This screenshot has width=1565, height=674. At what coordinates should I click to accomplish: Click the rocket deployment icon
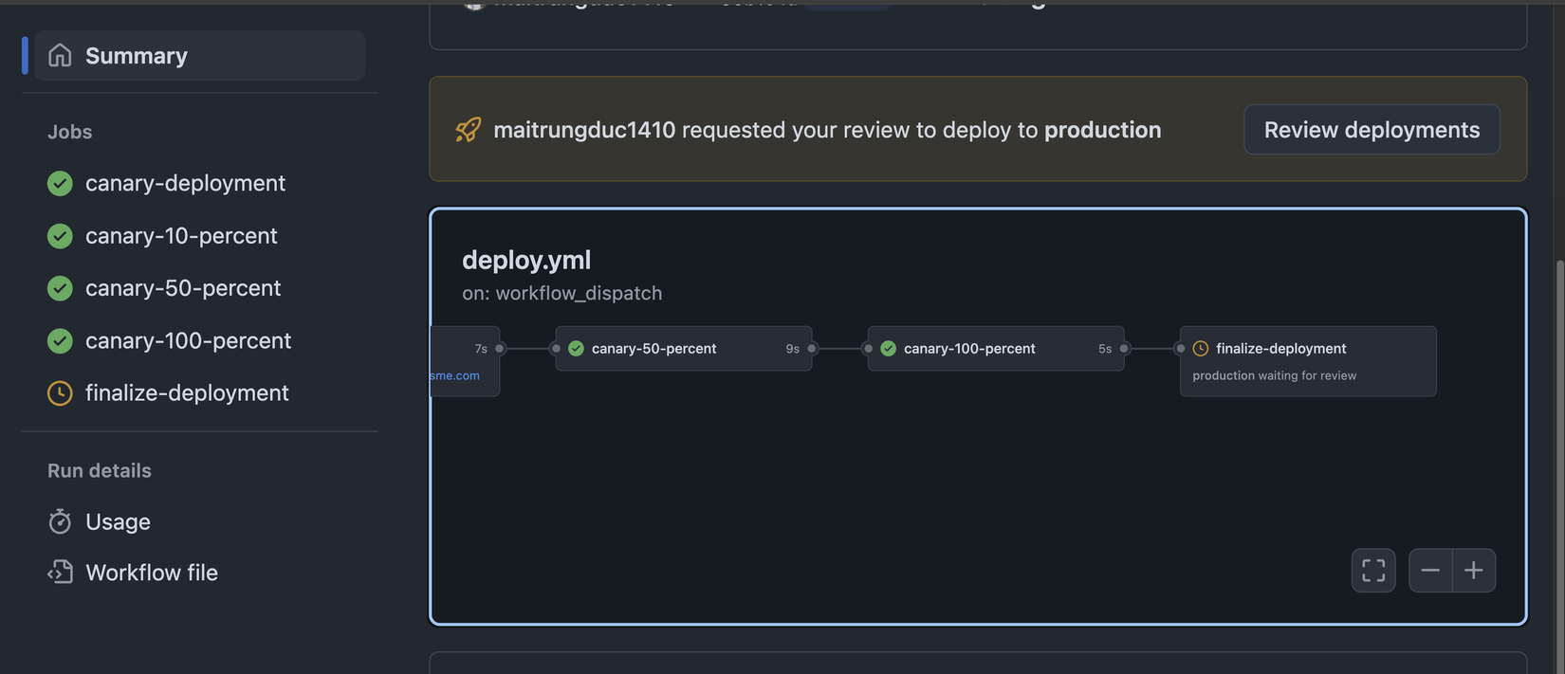(x=468, y=129)
